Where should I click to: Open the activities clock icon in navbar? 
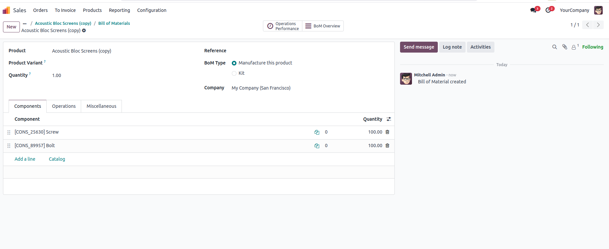(548, 10)
